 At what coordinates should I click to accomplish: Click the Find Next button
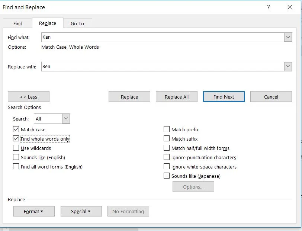tap(224, 97)
